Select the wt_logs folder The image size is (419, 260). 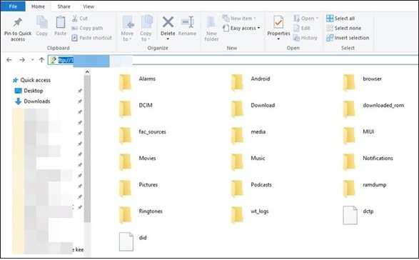[x=251, y=214]
